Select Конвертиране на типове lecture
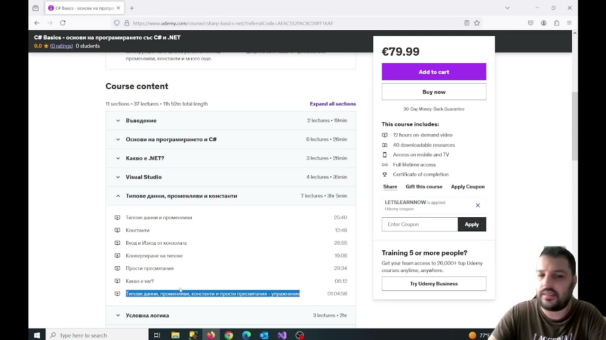Screen dimensions: 606x340 tap(154, 256)
